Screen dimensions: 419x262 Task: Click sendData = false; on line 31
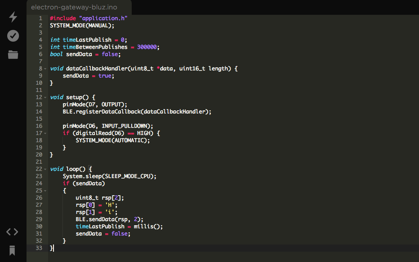click(x=103, y=234)
